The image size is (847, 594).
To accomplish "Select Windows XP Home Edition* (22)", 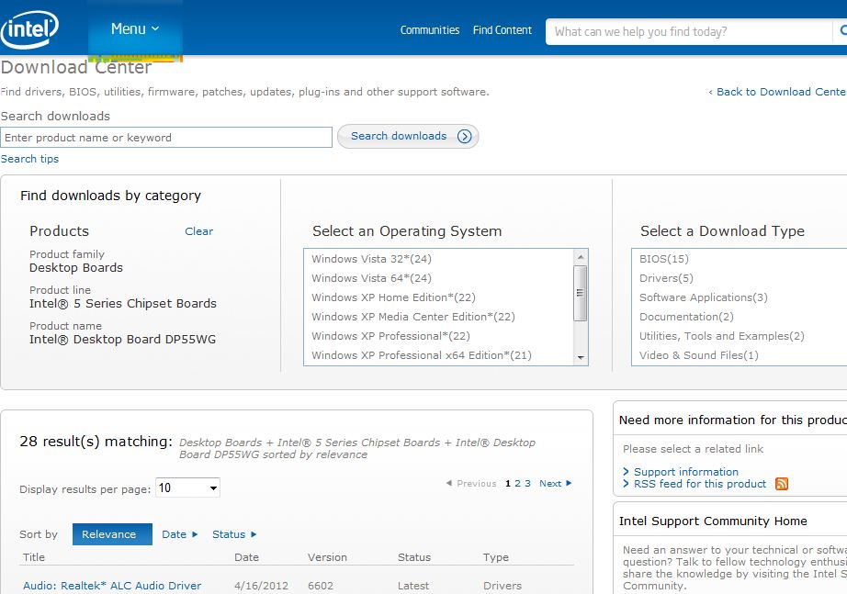I will 393,297.
